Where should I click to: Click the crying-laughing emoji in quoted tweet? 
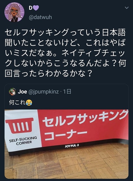(29, 102)
